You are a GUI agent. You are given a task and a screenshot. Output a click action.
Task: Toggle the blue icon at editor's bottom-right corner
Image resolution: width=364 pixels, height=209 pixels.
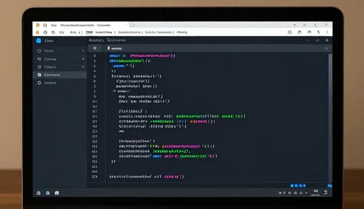pos(329,186)
